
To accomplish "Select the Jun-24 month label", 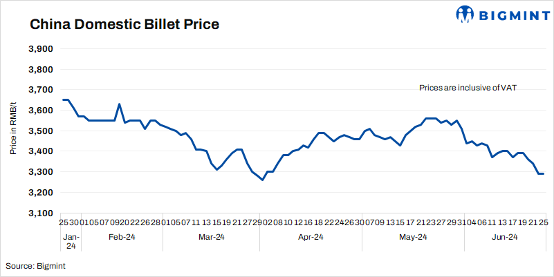I will click(504, 238).
